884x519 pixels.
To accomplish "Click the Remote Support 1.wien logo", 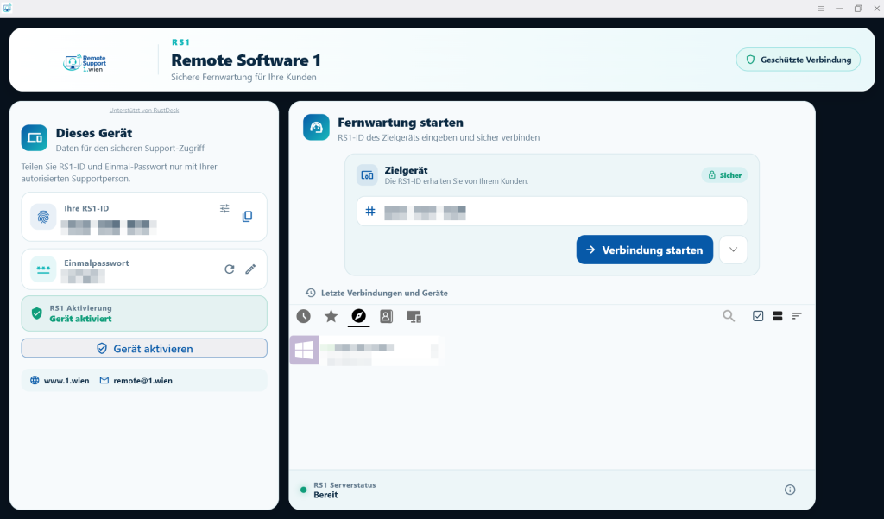I will (x=85, y=63).
